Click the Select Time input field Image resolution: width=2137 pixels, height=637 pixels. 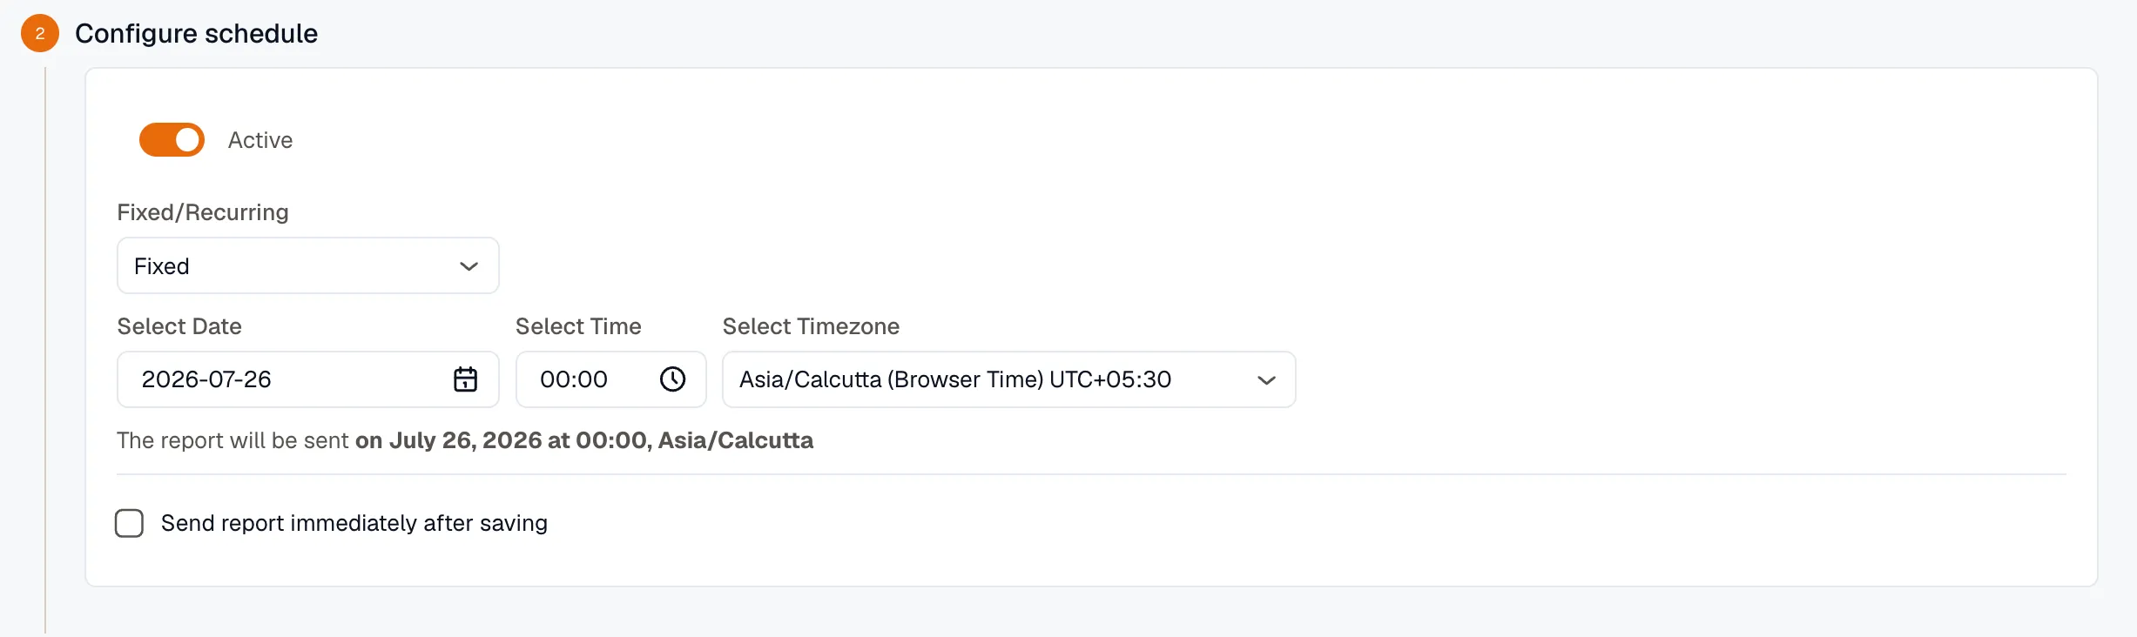coord(611,379)
